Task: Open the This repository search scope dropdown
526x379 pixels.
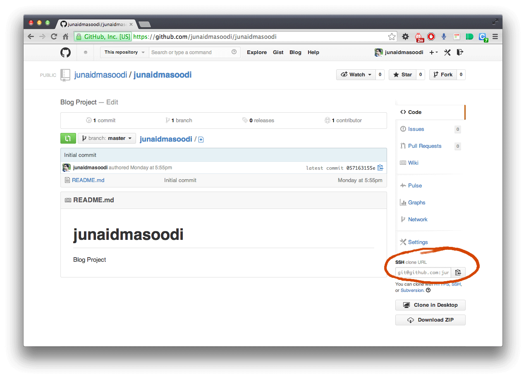Action: click(124, 52)
